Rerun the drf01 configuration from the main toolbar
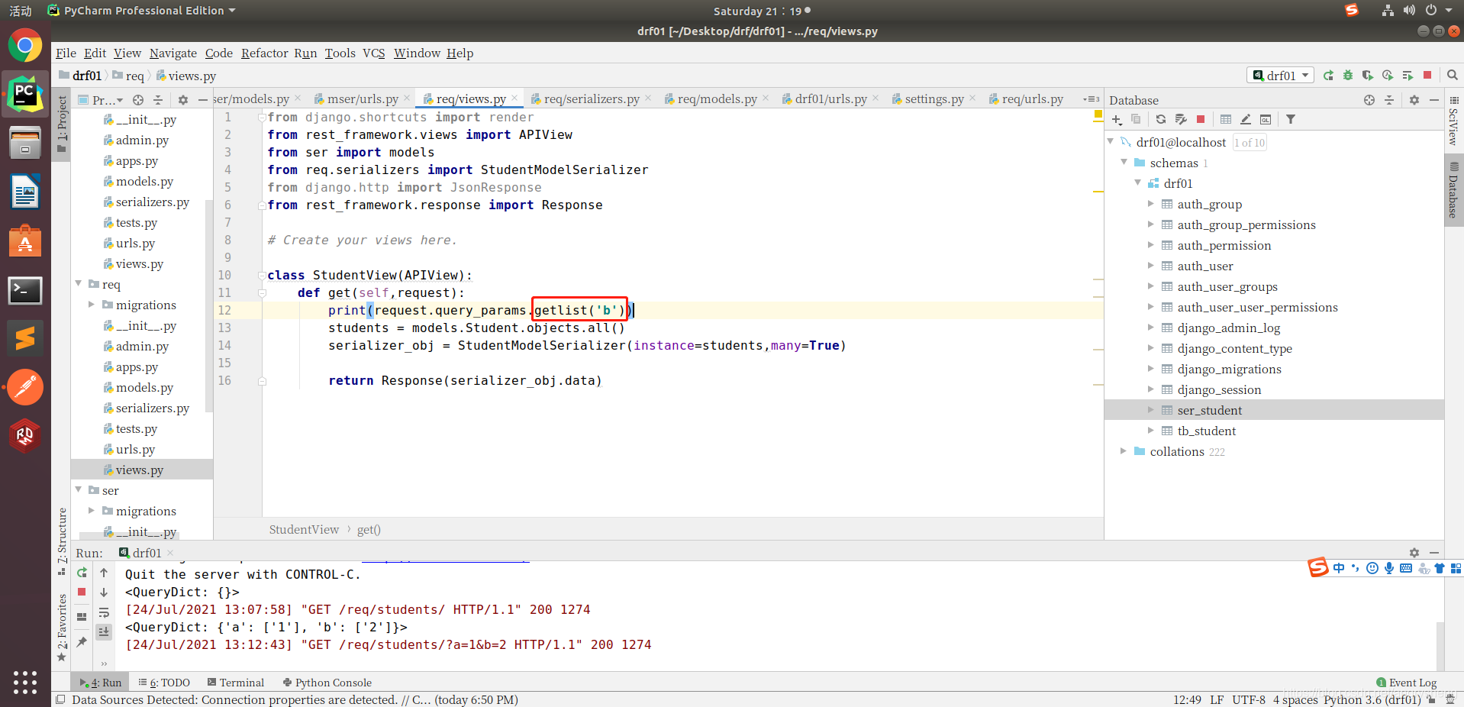This screenshot has width=1464, height=707. tap(1328, 75)
